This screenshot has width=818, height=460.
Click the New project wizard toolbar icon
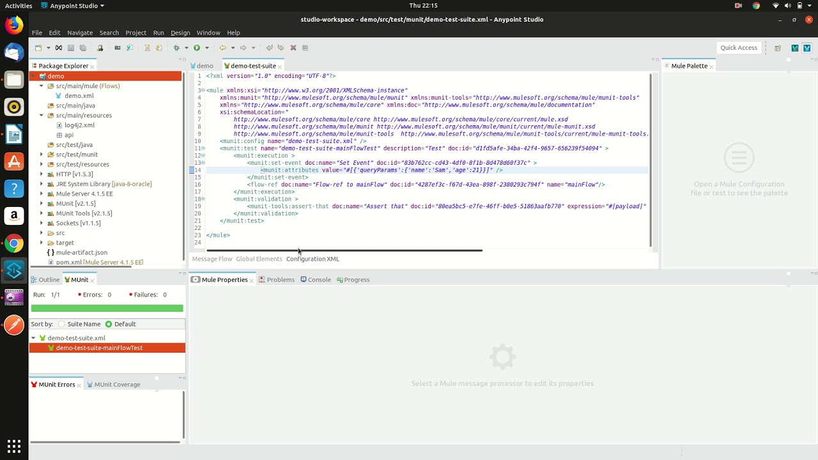[x=38, y=48]
